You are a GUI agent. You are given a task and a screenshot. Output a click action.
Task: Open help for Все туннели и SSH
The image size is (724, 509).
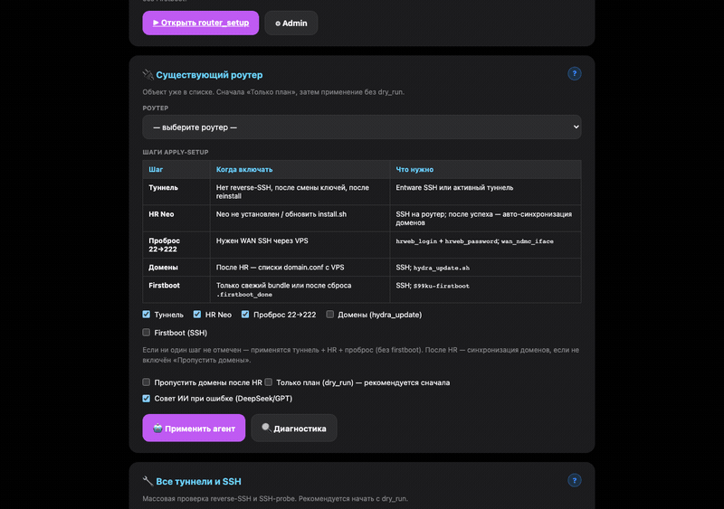click(574, 480)
